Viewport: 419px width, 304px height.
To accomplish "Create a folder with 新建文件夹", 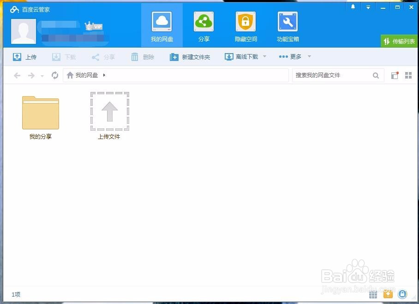I will [x=190, y=57].
